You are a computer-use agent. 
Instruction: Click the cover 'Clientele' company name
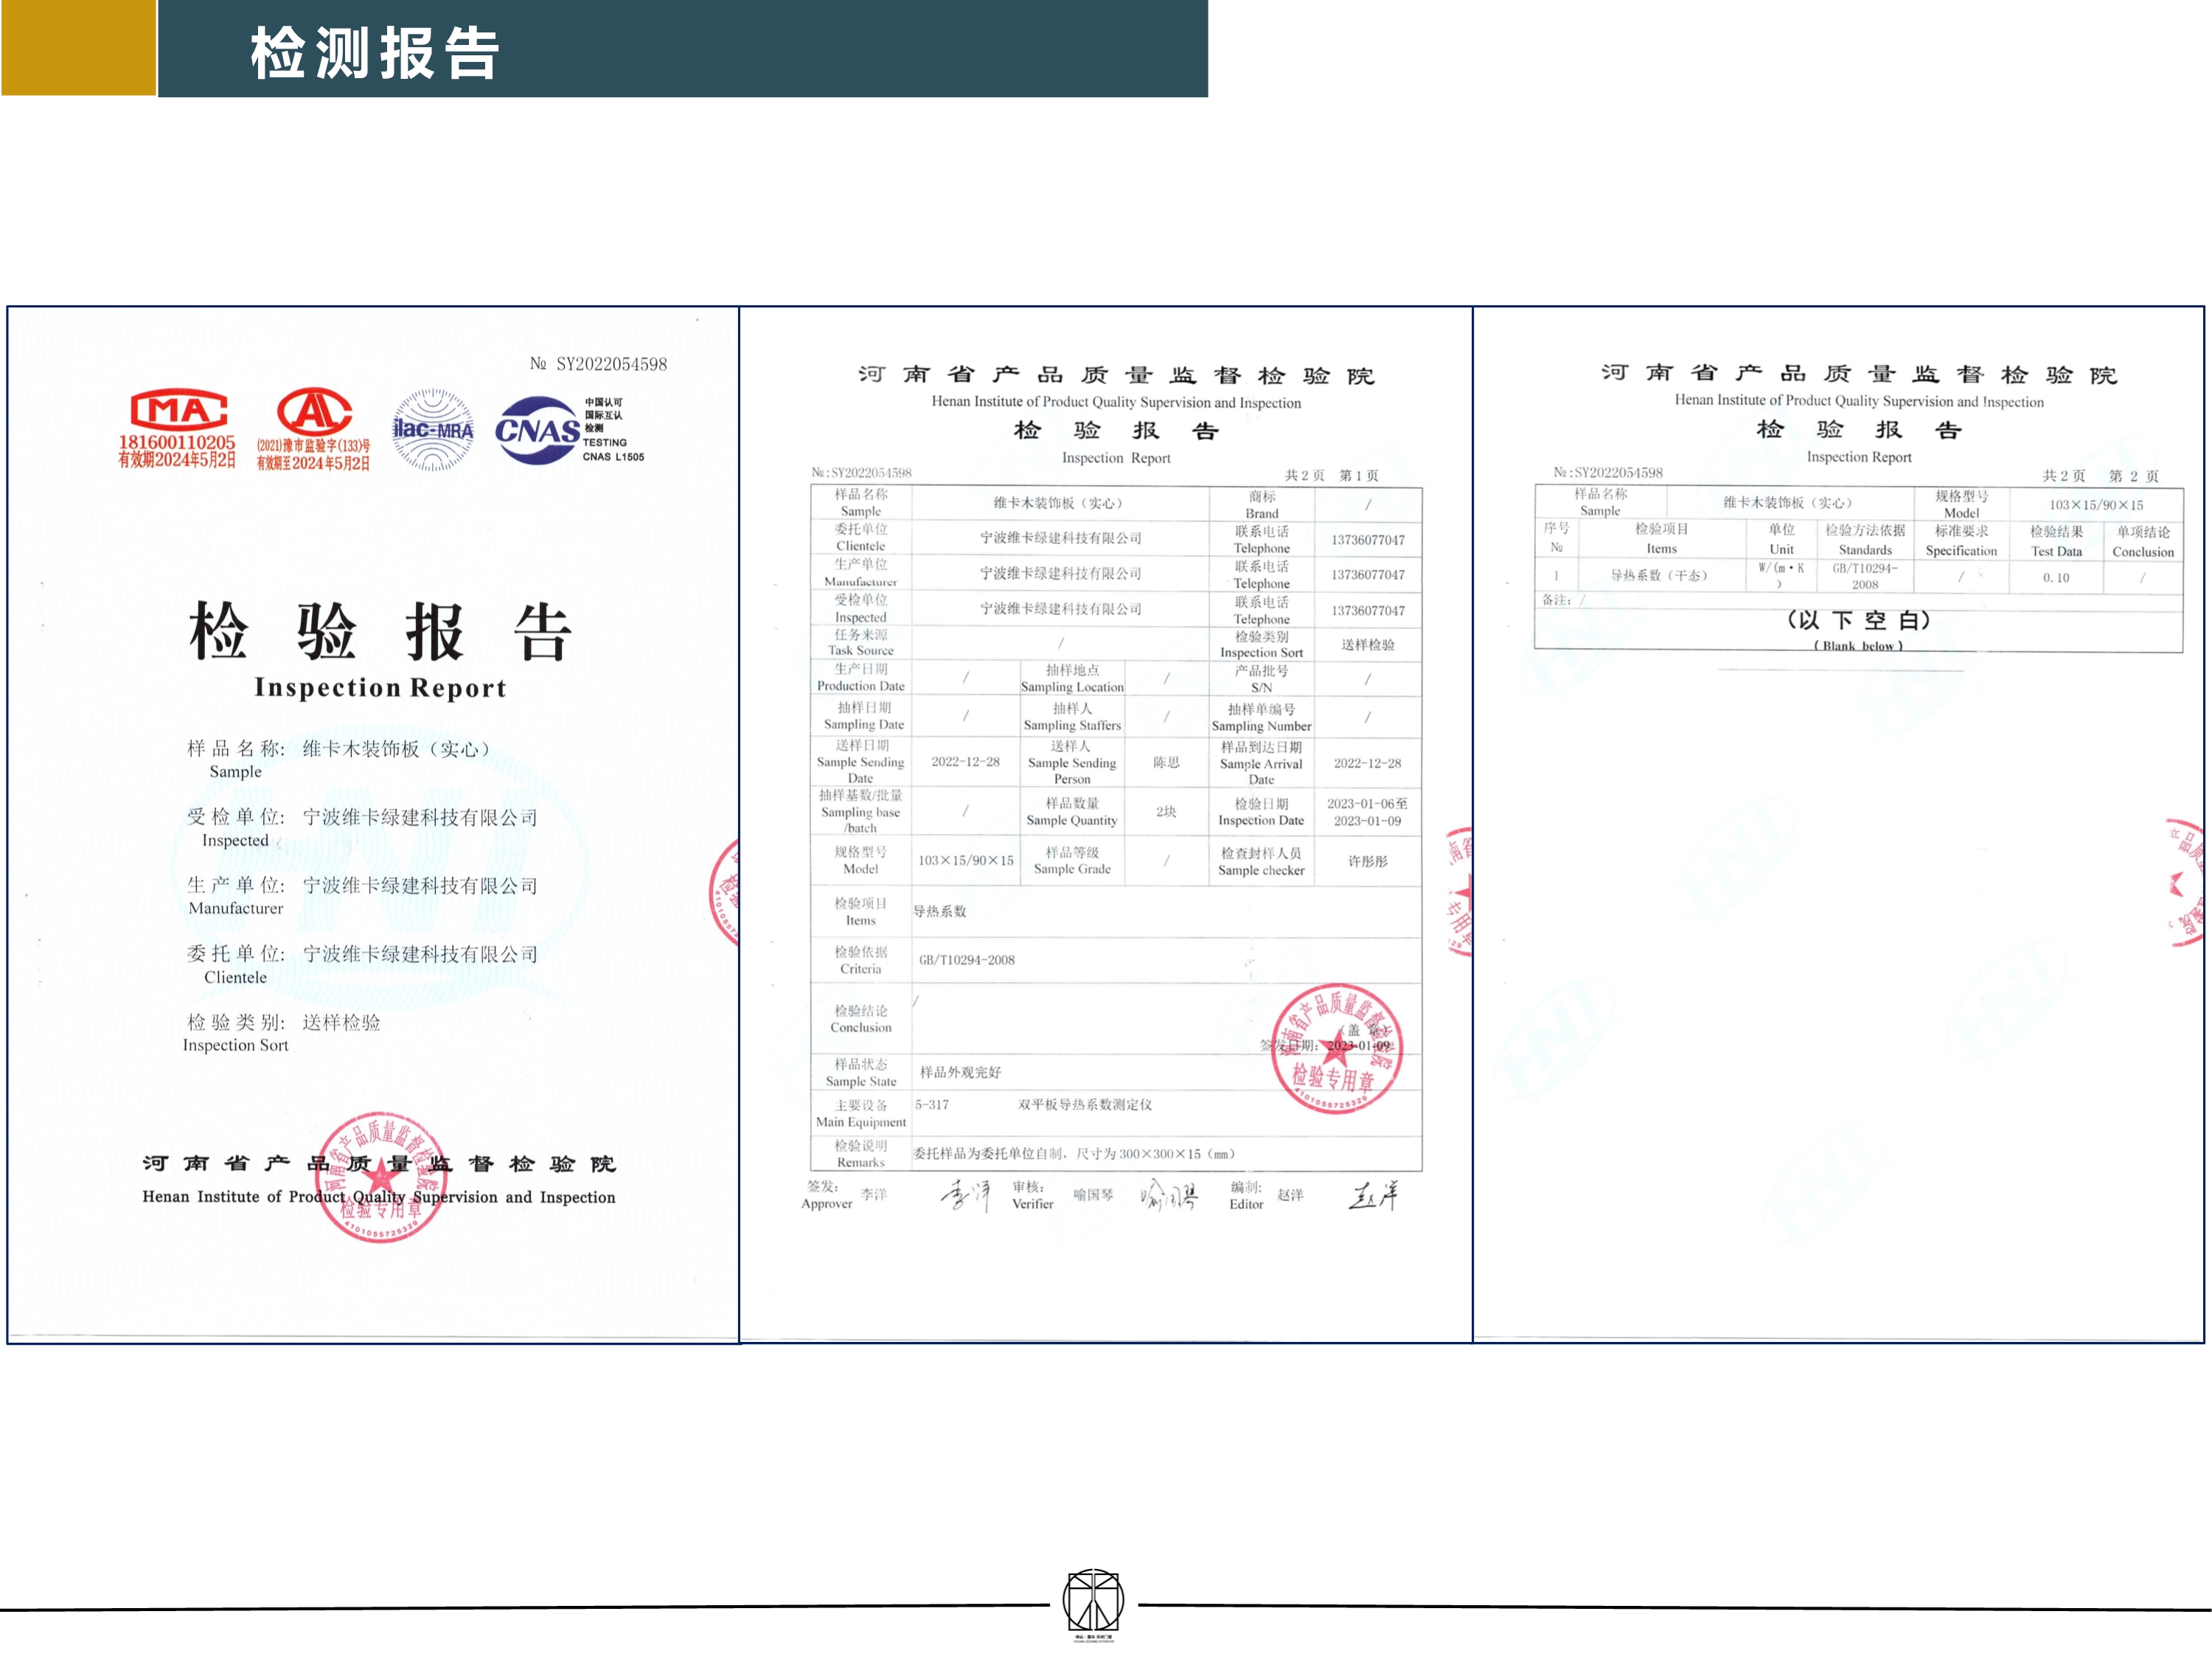[420, 954]
